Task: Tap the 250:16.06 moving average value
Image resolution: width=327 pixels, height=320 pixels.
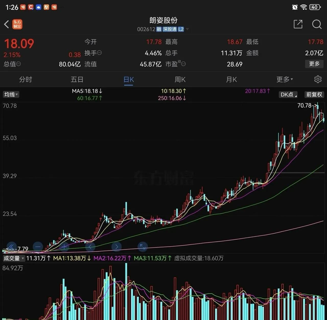Action: [172, 98]
